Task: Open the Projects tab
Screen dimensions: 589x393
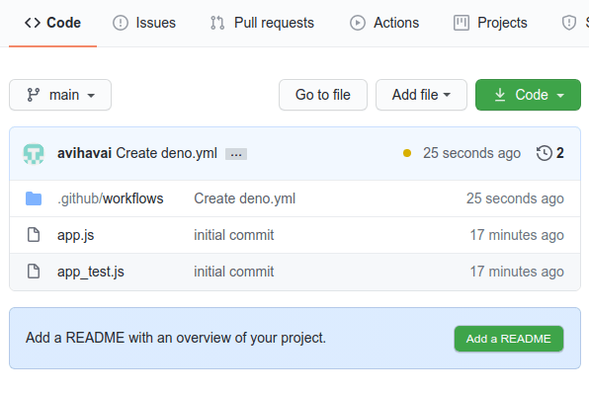Action: coord(490,23)
